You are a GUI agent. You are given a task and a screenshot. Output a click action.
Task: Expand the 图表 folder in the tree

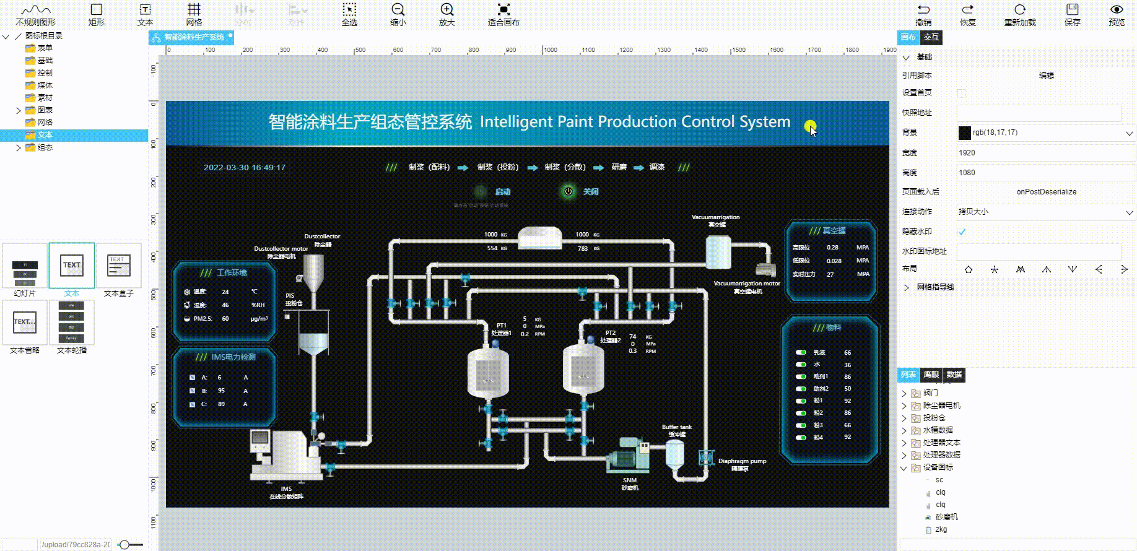[x=18, y=110]
